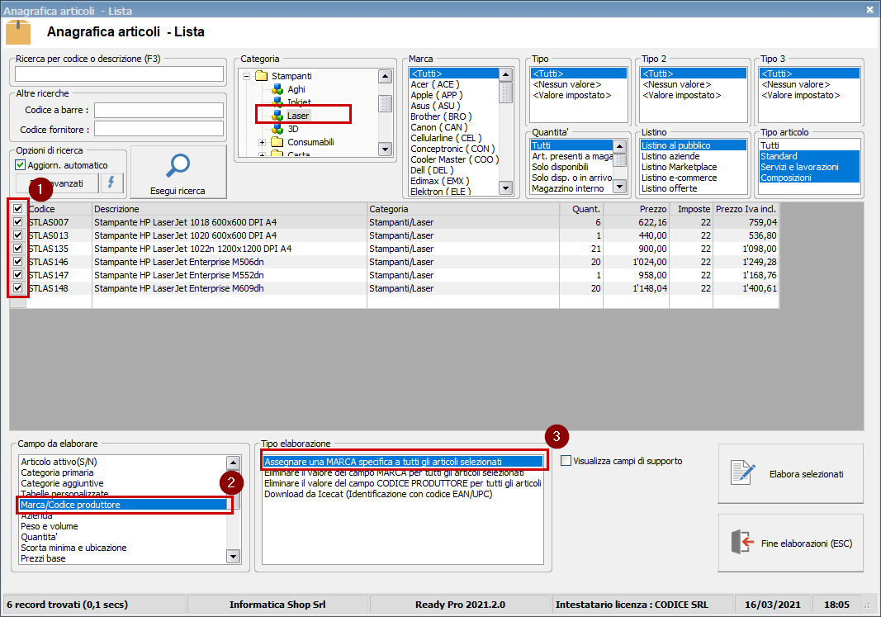
Task: Click Fine elaborazioni (ESC) button
Action: pyautogui.click(x=790, y=543)
